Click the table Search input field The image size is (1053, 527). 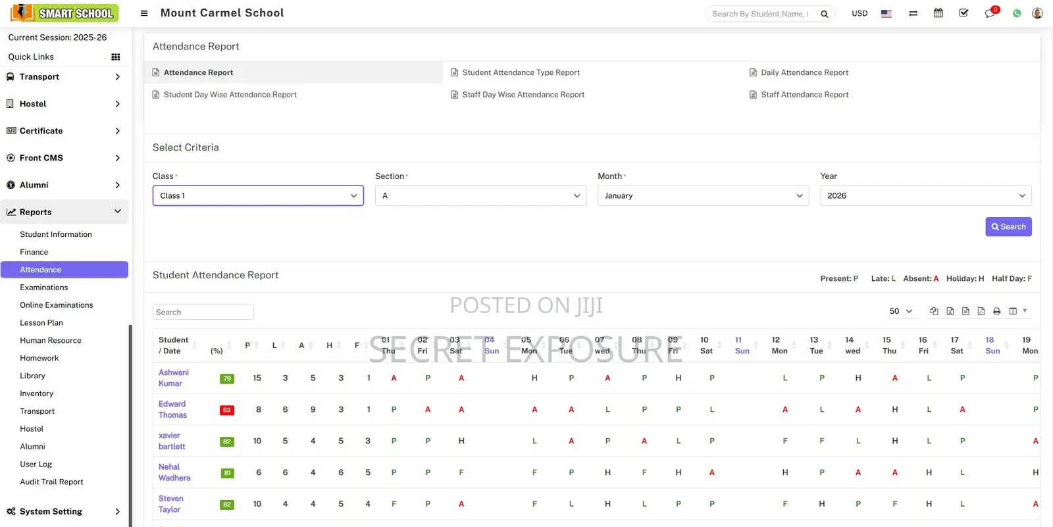point(203,312)
